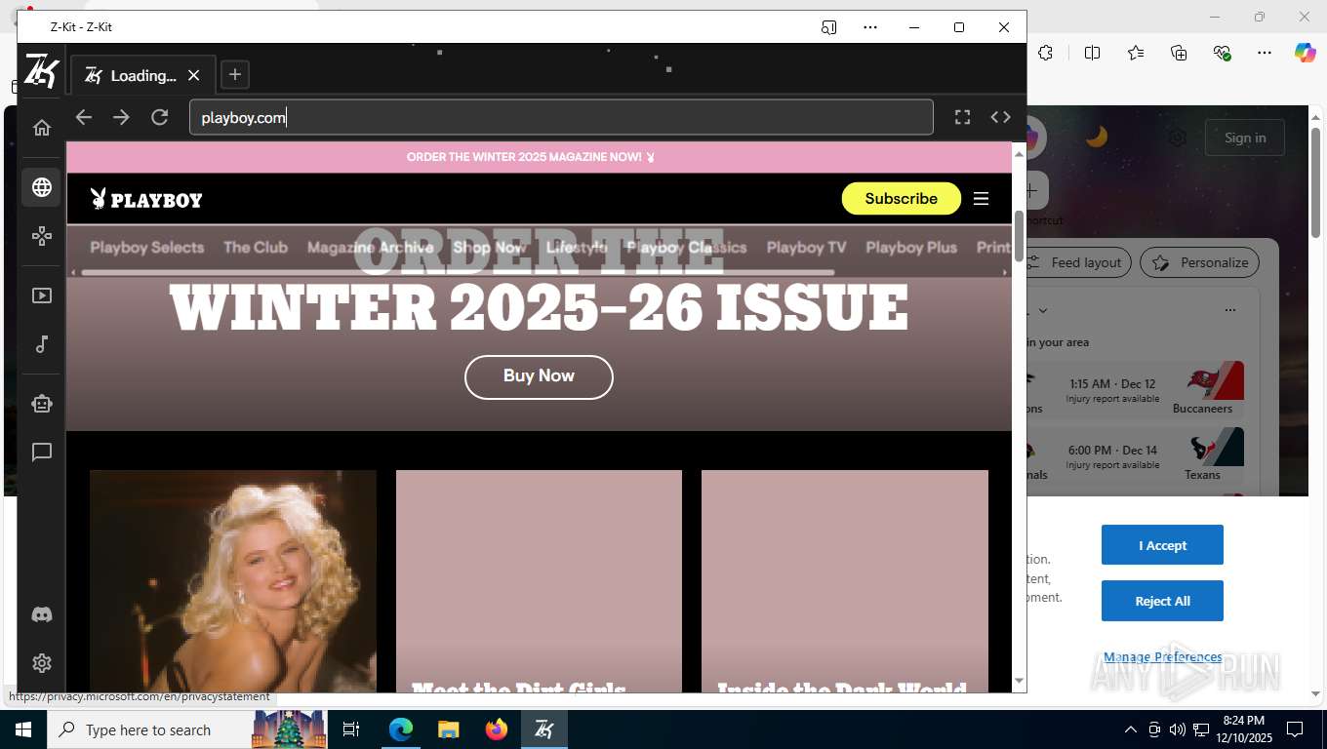Add a new tab with plus button
Image resolution: width=1327 pixels, height=749 pixels.
pos(234,75)
